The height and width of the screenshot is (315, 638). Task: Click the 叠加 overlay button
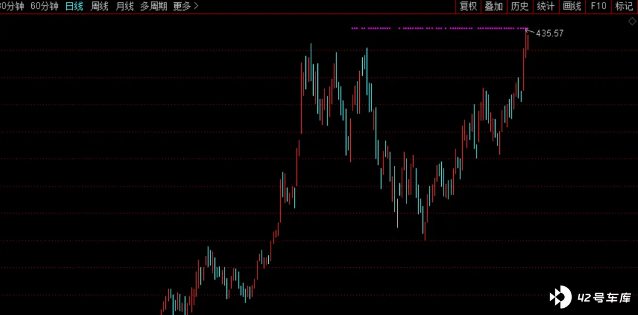pos(493,6)
